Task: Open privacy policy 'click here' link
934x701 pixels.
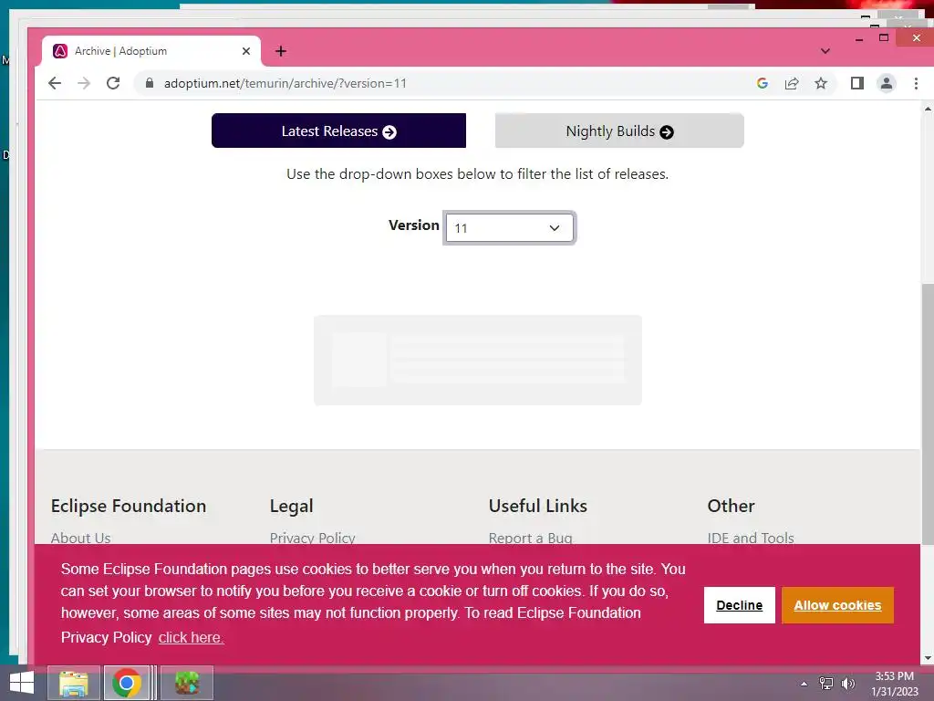Action: 191,637
